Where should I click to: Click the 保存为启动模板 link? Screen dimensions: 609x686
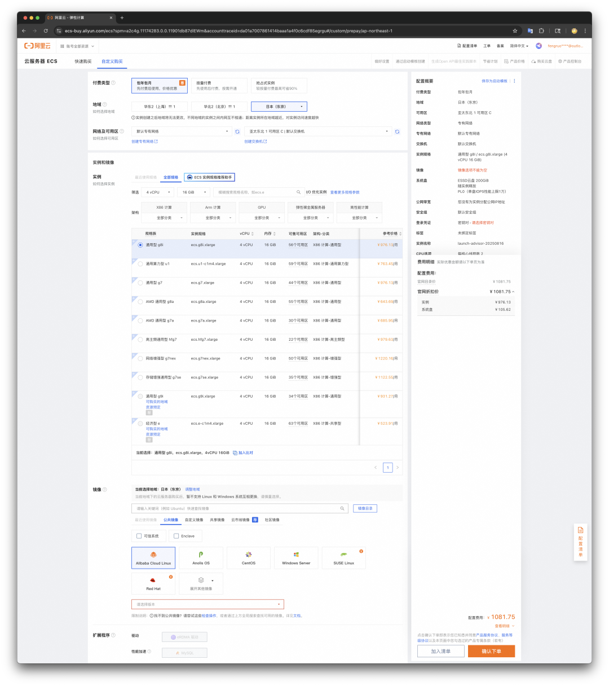495,81
